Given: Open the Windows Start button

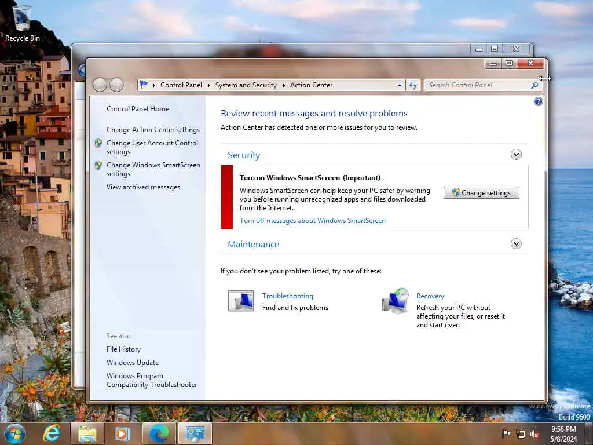Looking at the screenshot, I should click(x=15, y=433).
